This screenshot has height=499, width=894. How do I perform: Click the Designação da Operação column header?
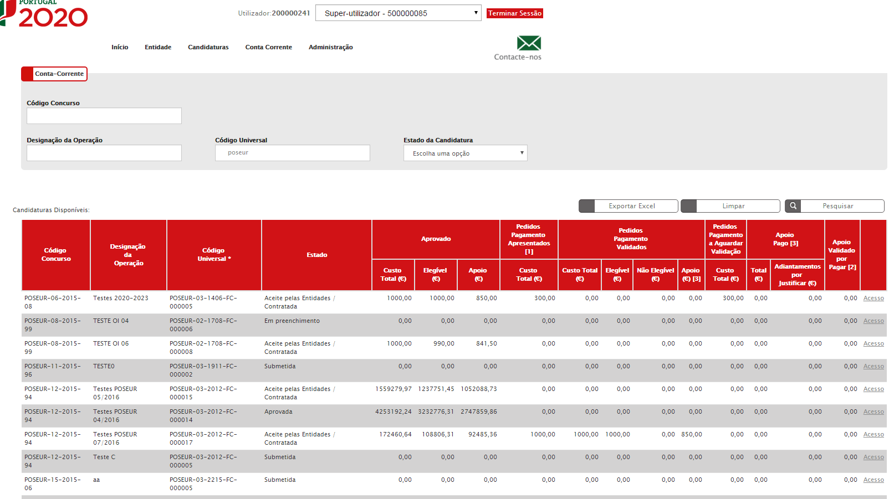129,255
